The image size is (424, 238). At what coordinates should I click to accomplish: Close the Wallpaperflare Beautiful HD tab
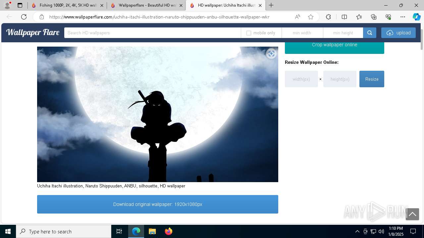(x=181, y=5)
